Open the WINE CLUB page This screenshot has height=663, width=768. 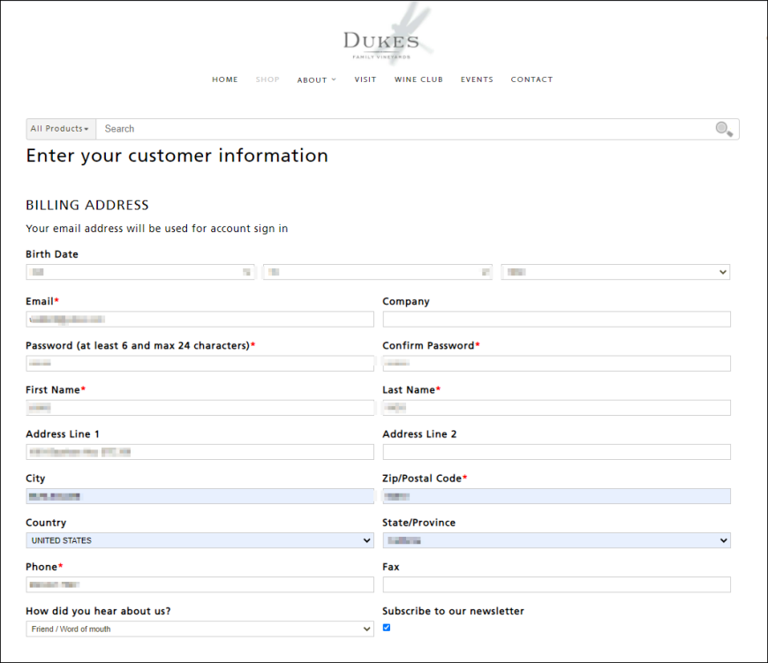click(x=418, y=79)
